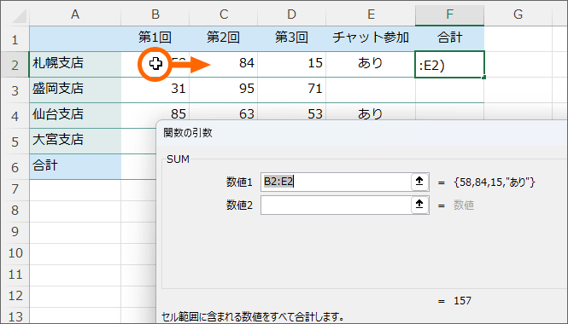
Task: Select column G header
Action: tap(518, 14)
